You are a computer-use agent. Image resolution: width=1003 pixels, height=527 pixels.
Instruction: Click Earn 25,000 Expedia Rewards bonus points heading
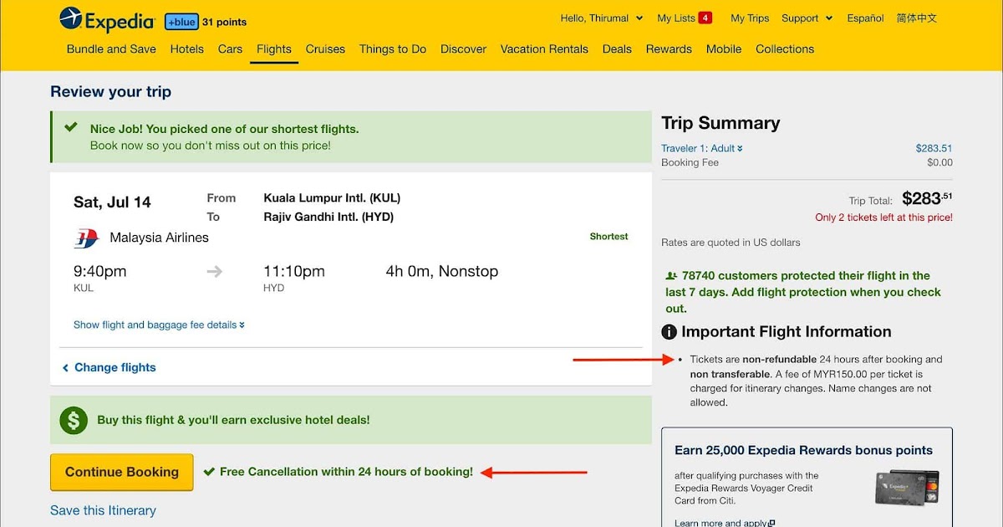pyautogui.click(x=803, y=450)
